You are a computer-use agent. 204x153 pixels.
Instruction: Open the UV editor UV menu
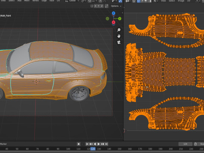coord(189,1)
